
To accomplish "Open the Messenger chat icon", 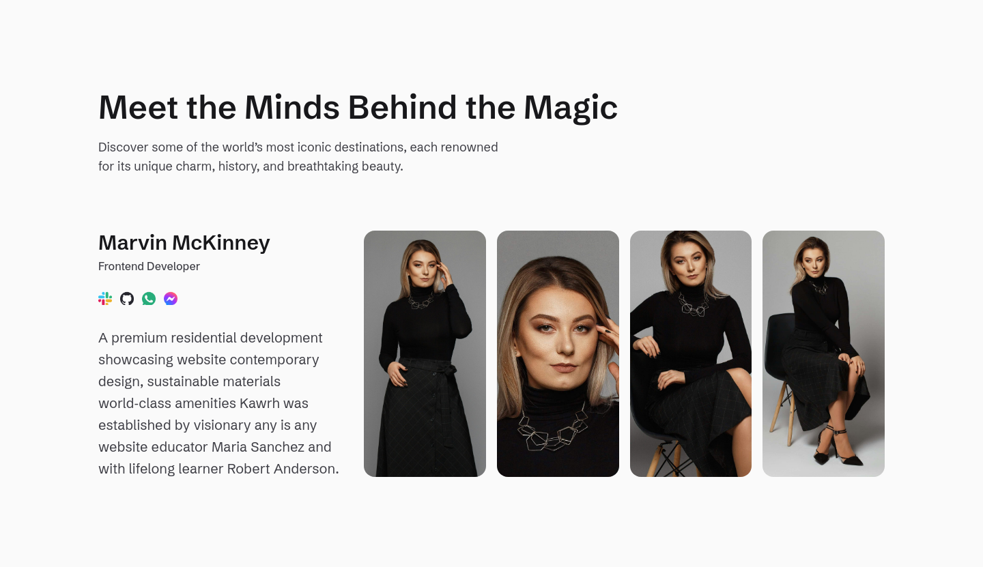I will [171, 299].
